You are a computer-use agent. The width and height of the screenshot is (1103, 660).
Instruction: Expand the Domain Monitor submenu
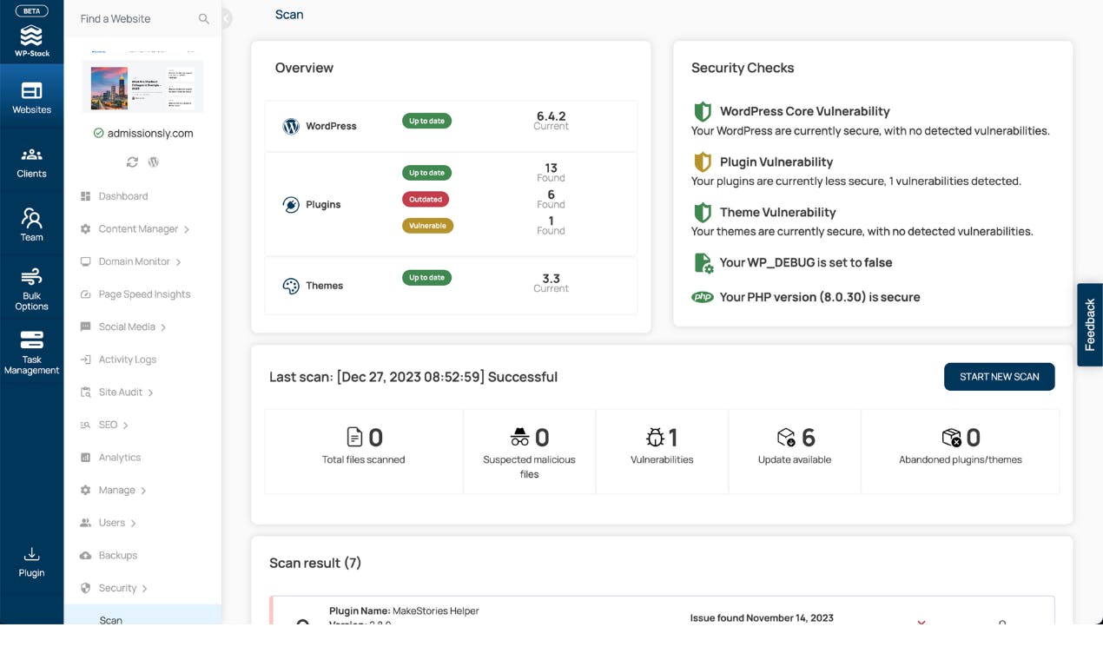[131, 261]
